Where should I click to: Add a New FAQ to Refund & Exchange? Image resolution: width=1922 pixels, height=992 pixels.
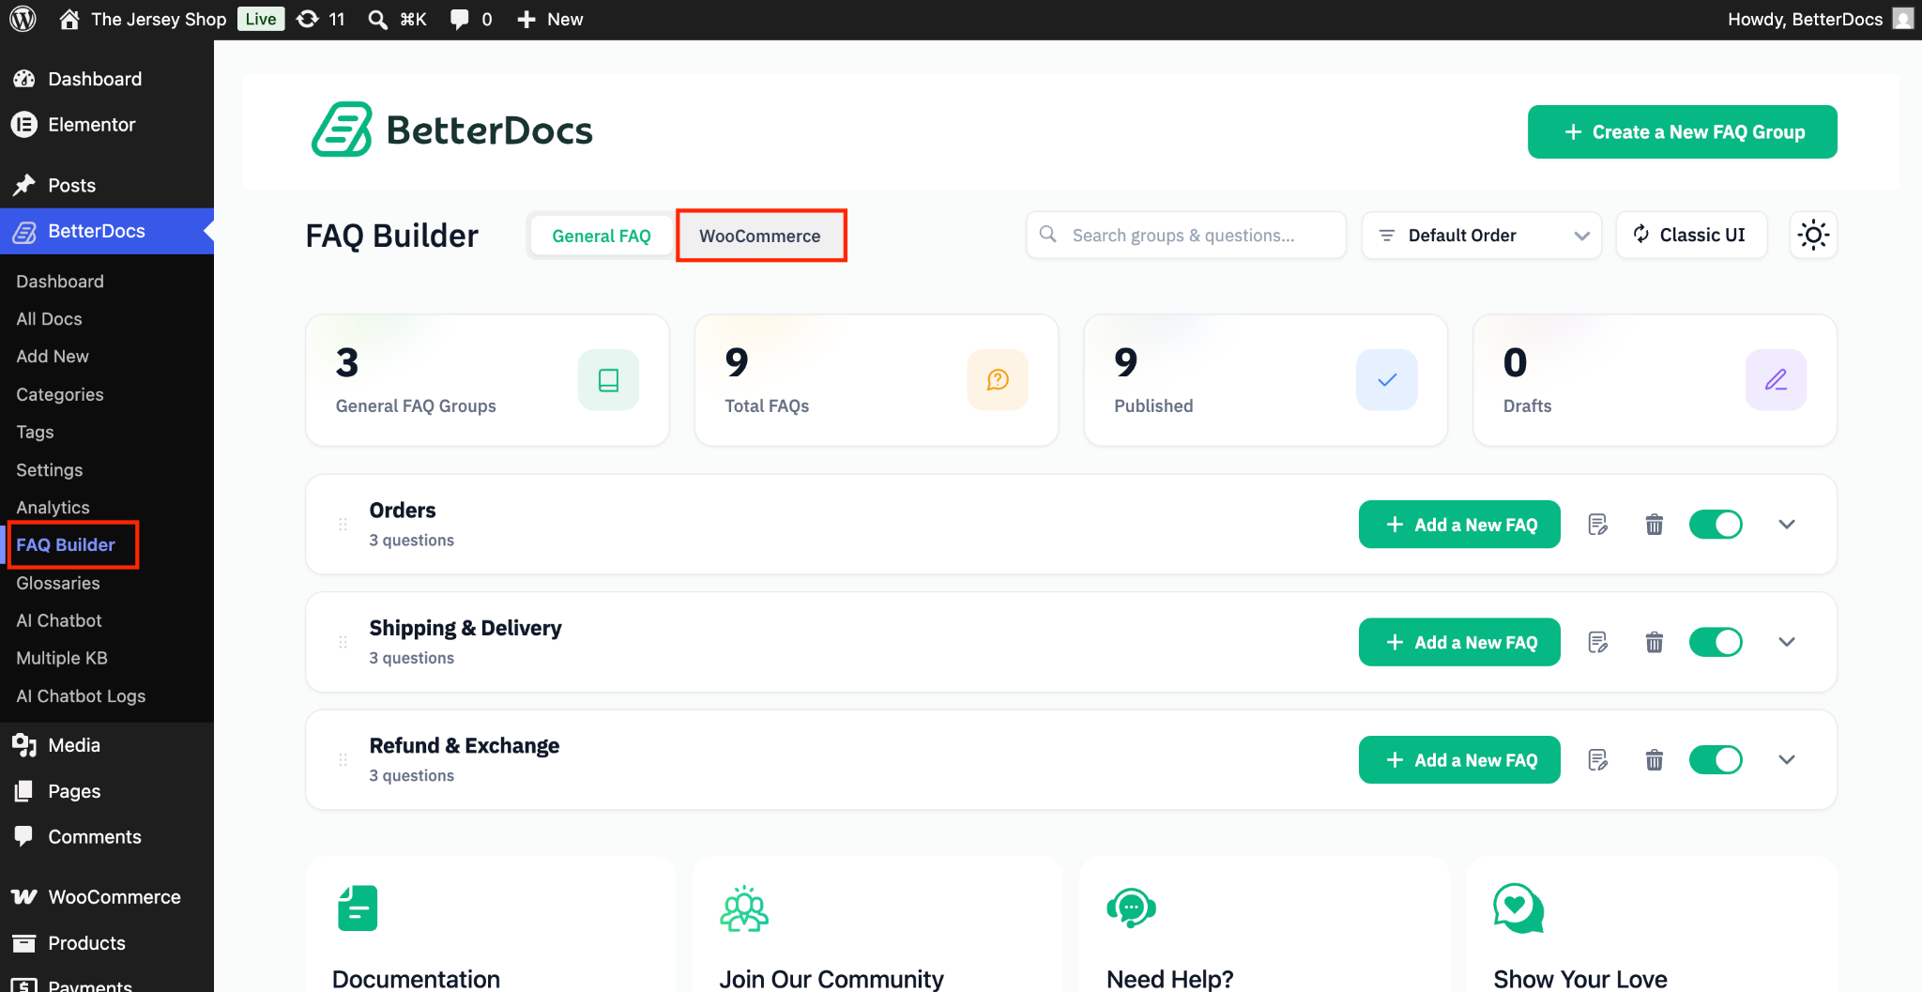[1459, 759]
